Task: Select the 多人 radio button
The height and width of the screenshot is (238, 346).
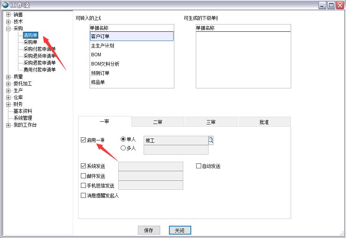Action: click(x=123, y=148)
